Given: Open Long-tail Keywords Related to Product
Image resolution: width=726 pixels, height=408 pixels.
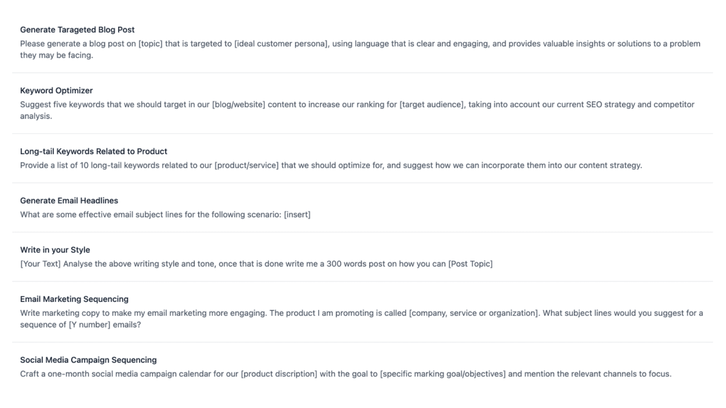Looking at the screenshot, I should tap(93, 151).
